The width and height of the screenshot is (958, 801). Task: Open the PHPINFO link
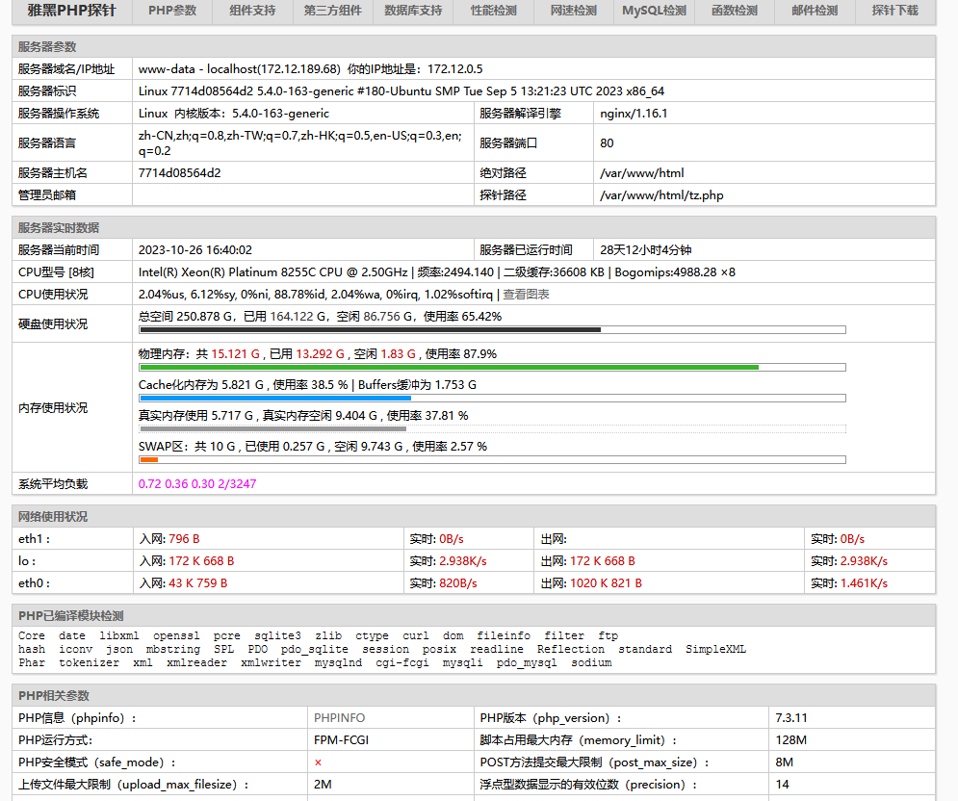339,718
